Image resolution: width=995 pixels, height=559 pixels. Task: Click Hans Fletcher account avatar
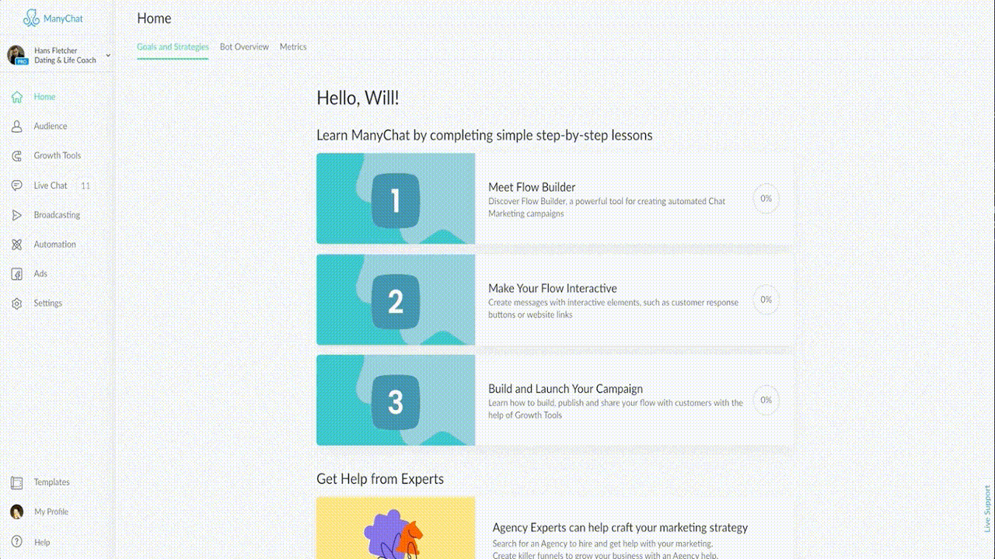16,55
